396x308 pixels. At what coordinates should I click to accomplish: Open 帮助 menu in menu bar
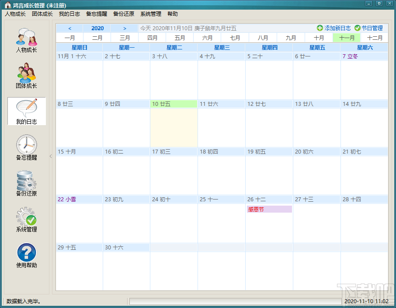[x=173, y=14]
